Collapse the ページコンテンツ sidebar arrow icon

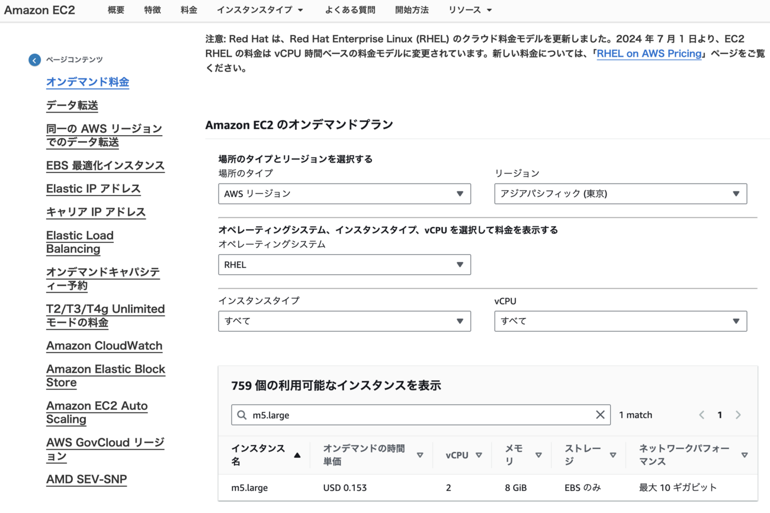tap(34, 60)
